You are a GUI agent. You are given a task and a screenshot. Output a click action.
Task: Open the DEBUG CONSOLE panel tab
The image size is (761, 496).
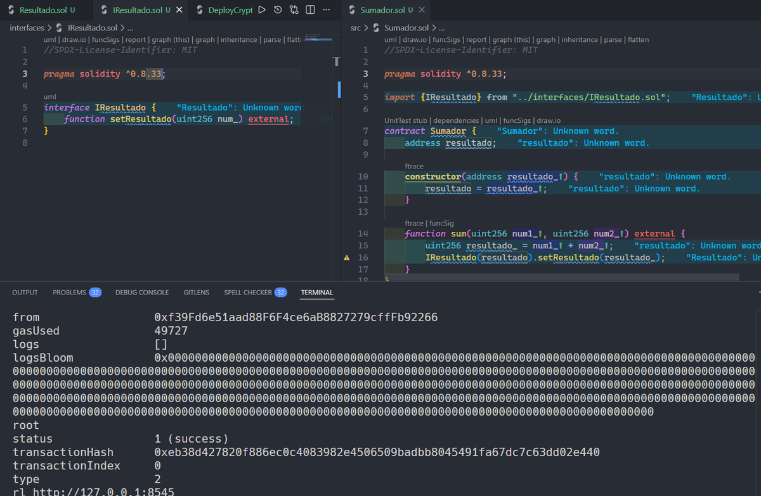click(142, 293)
